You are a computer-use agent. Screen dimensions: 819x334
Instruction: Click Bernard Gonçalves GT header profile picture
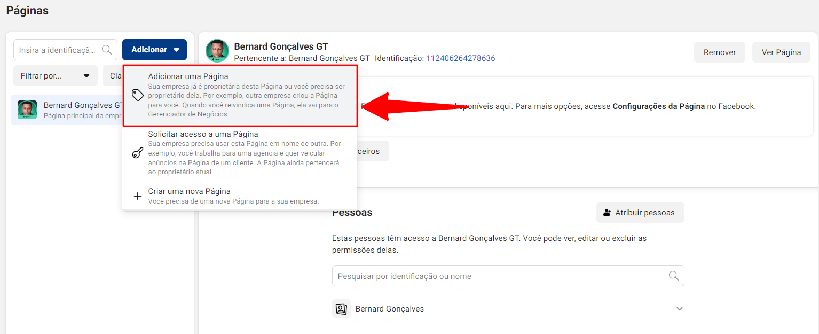click(217, 51)
